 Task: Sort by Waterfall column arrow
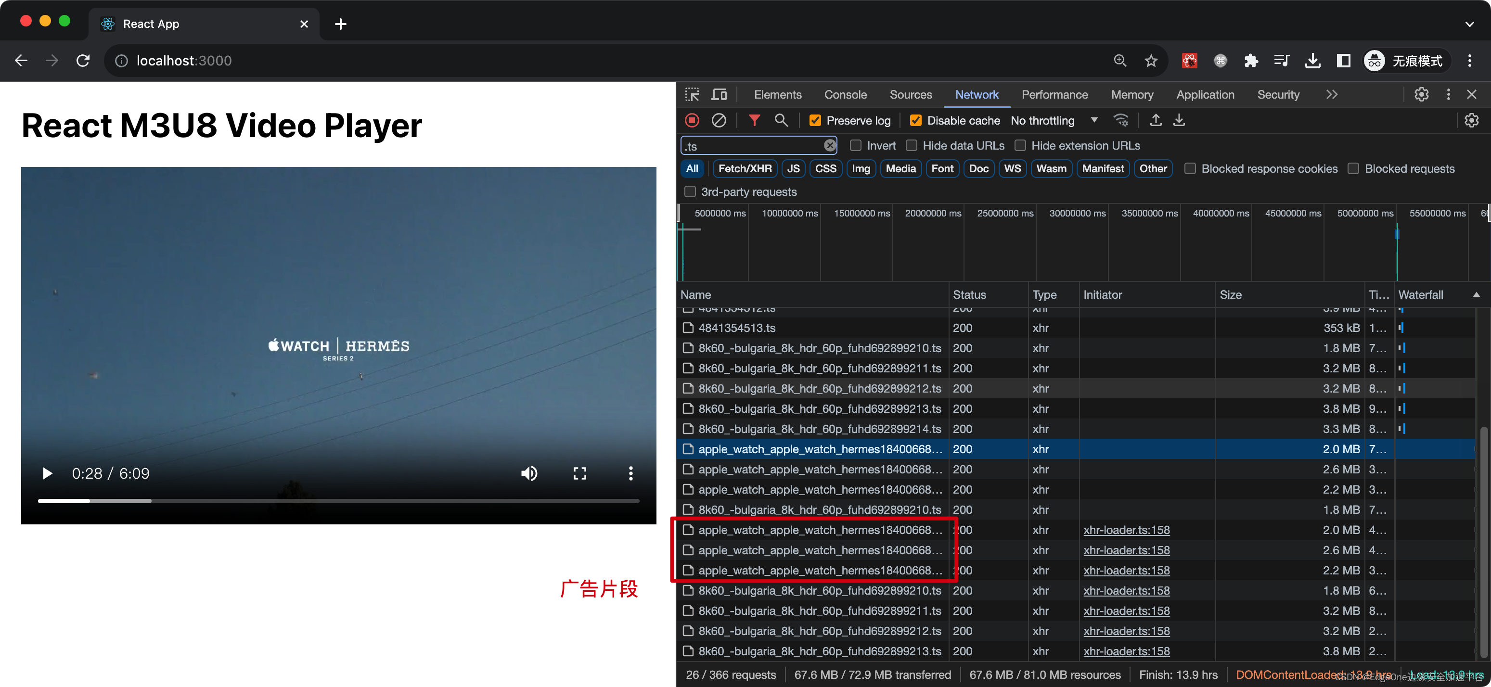[1477, 294]
